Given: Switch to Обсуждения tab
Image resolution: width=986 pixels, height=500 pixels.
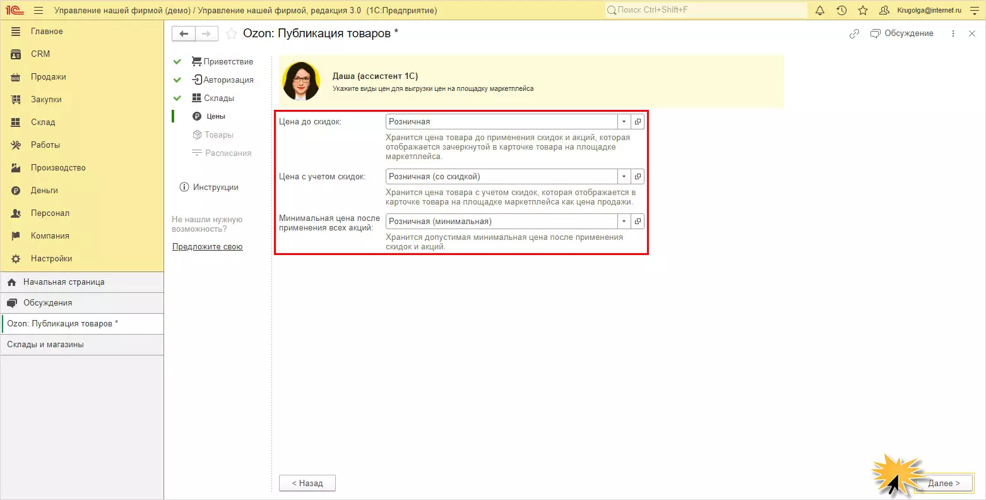Looking at the screenshot, I should coord(82,303).
